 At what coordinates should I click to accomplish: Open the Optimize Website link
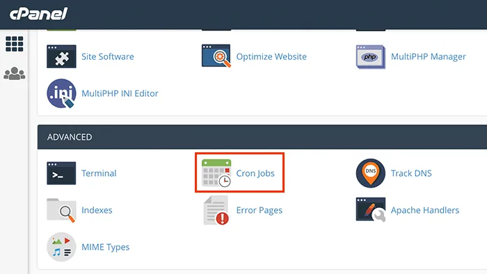(x=271, y=56)
